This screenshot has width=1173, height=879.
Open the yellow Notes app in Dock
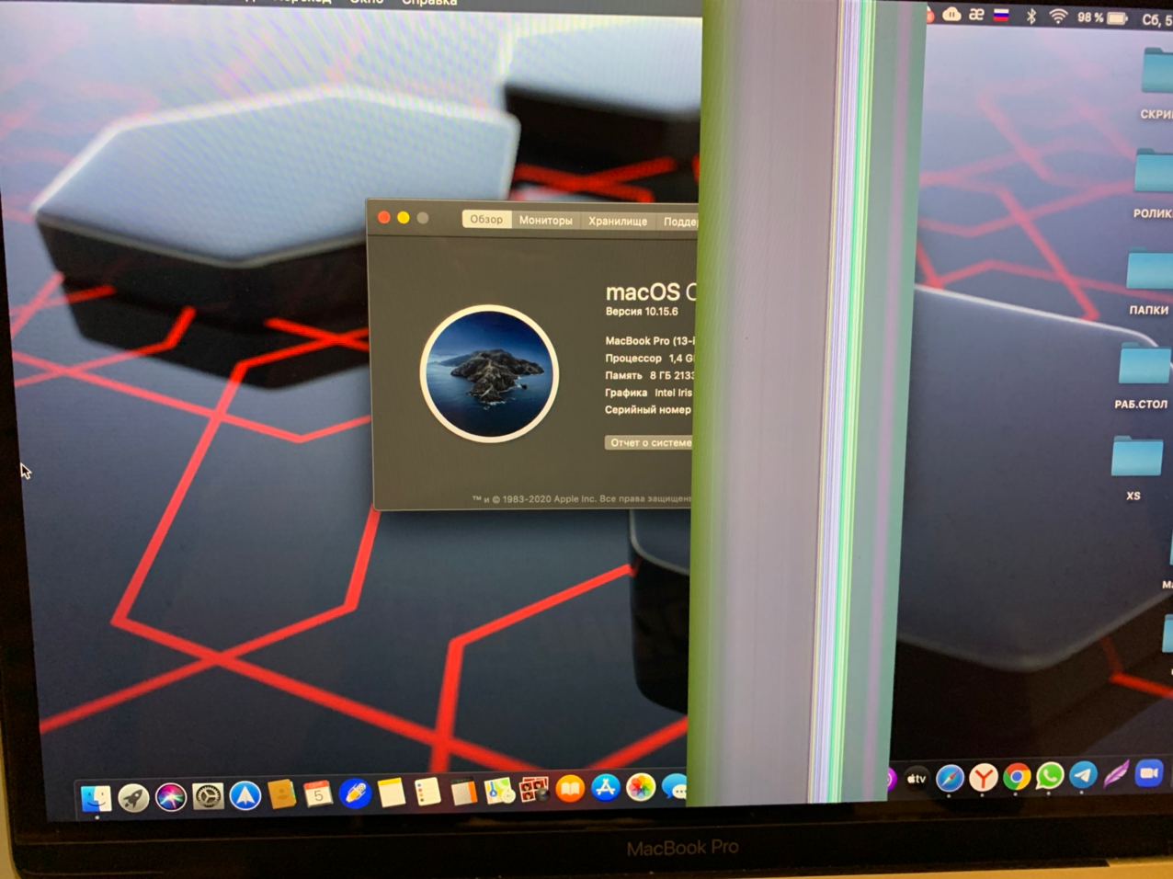click(x=392, y=792)
